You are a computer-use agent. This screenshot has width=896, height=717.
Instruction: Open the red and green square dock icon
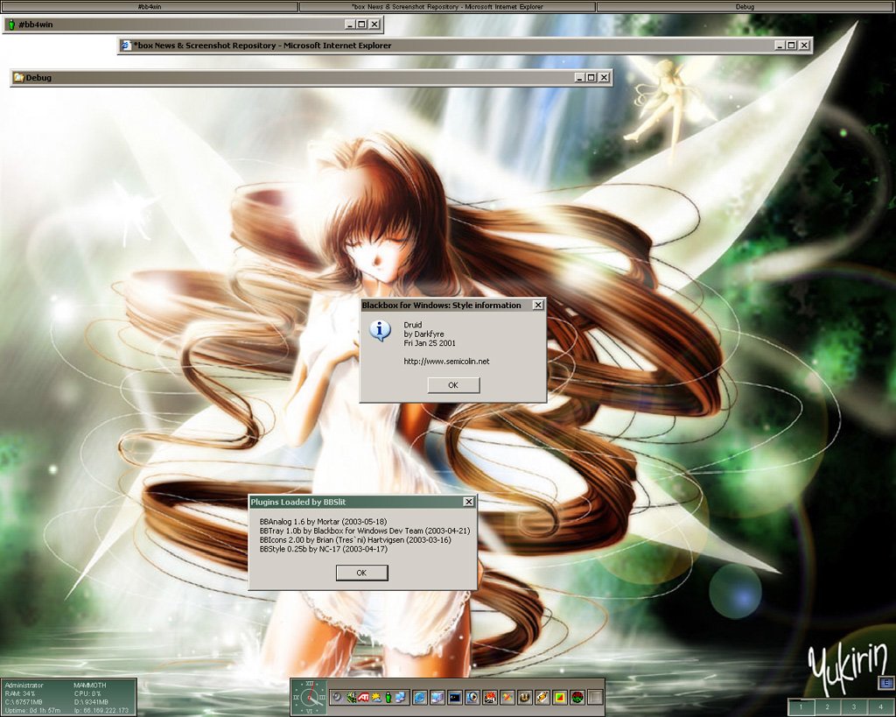(560, 697)
